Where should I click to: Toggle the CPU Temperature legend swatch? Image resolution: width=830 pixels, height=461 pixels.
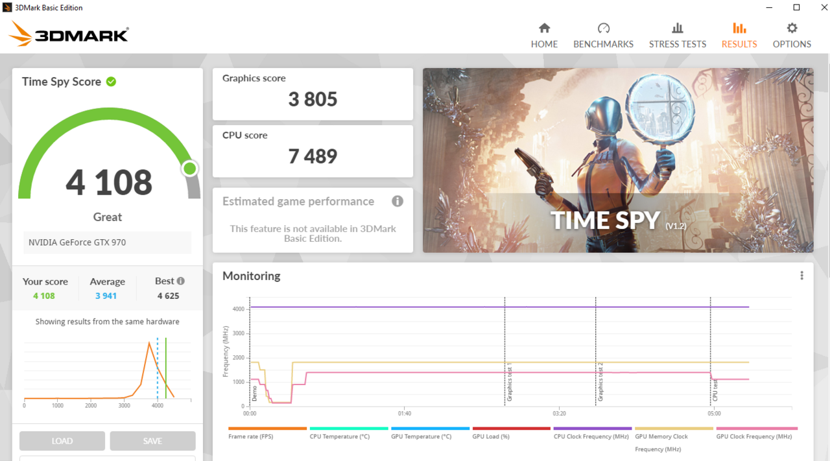pyautogui.click(x=349, y=429)
